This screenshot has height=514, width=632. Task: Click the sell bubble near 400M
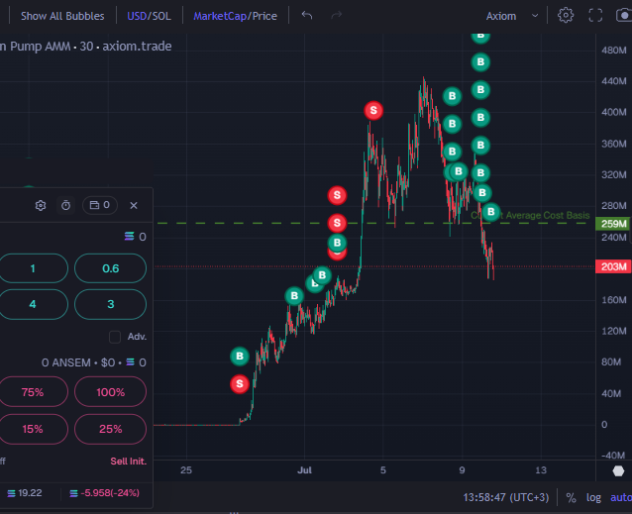click(373, 110)
